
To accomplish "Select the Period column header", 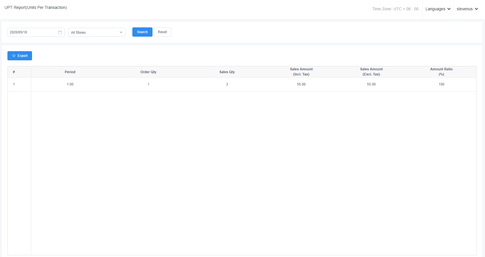I will (x=70, y=72).
